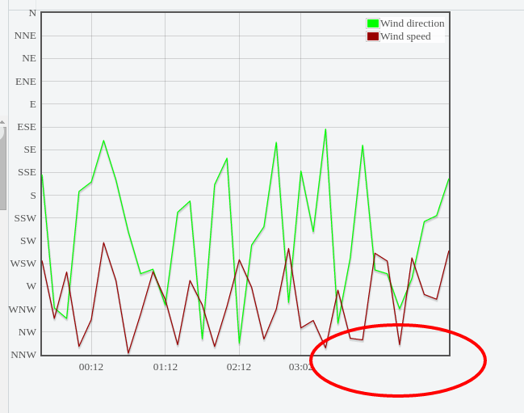This screenshot has height=413, width=524.
Task: Click the ENE axis label
Action: [x=26, y=82]
